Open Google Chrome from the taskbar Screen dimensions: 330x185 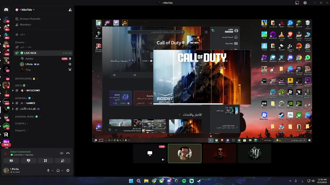[154, 181]
